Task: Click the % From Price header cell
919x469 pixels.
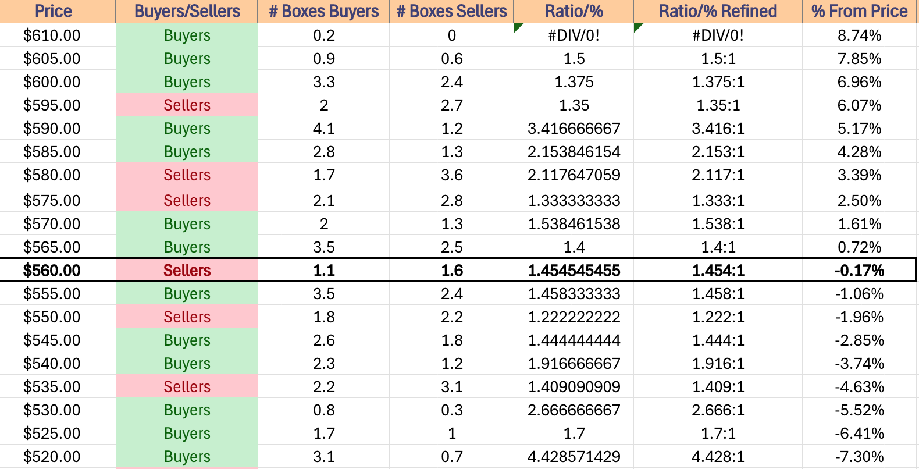Action: (x=859, y=11)
